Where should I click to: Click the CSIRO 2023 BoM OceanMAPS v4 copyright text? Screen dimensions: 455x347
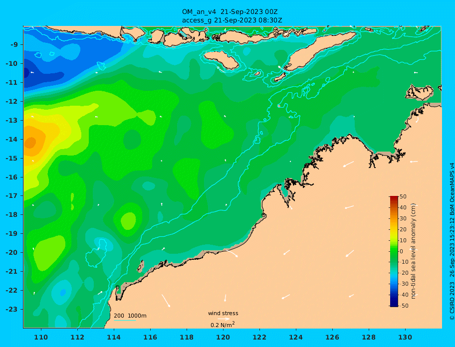(452, 241)
